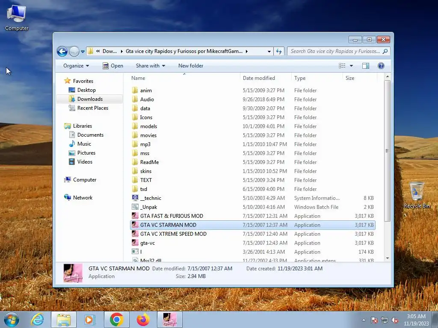Click the Back navigation arrow
This screenshot has height=328, width=438.
coord(62,51)
